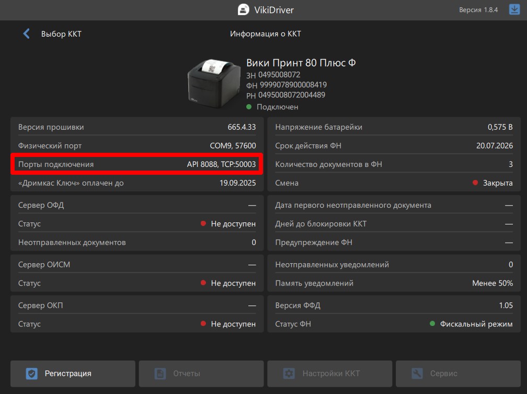The height and width of the screenshot is (394, 527).
Task: Click the red Смена Закрыта indicator
Action: 475,183
